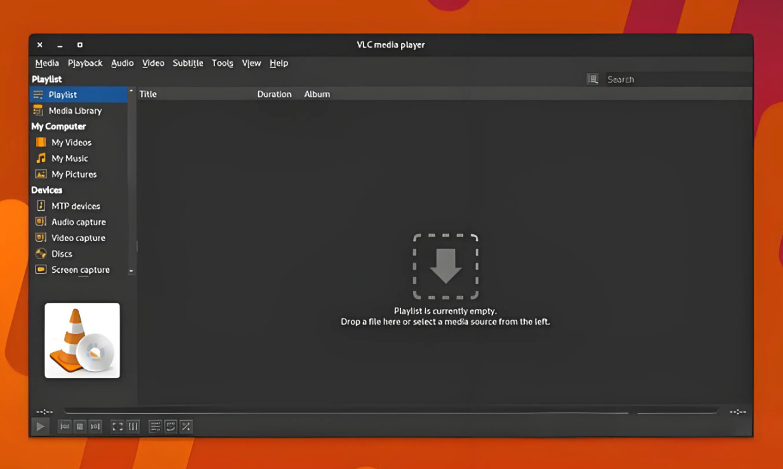Click the playback seek bar
Screen dimensions: 783x469
pyautogui.click(x=391, y=412)
